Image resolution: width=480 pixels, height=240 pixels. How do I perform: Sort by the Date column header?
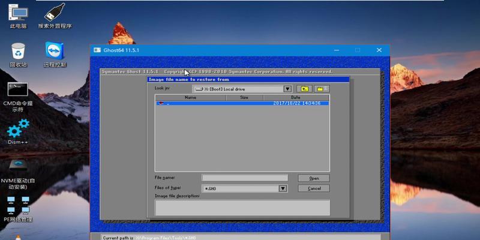tap(296, 97)
